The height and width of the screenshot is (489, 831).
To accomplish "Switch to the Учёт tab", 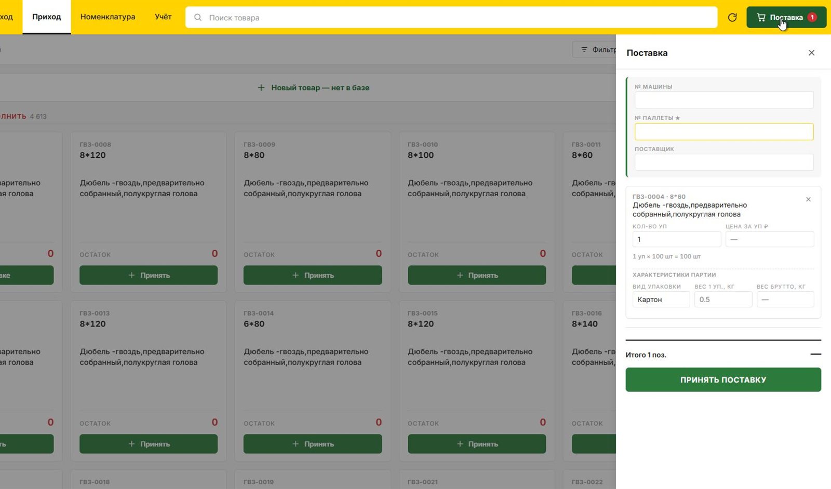I will point(163,17).
